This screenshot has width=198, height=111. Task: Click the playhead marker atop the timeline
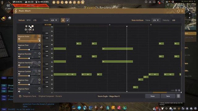tap(127, 26)
